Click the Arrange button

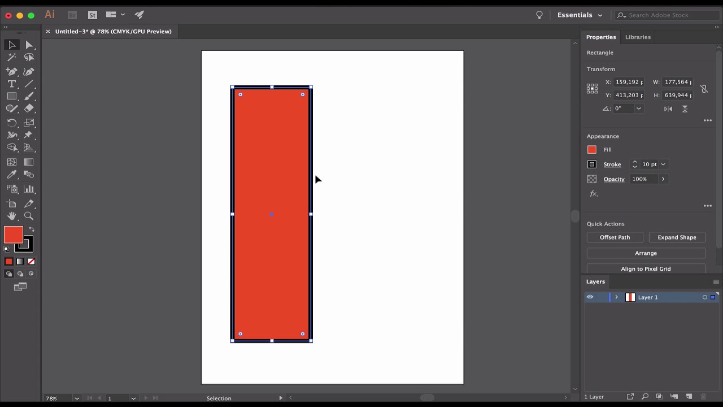[x=646, y=253]
